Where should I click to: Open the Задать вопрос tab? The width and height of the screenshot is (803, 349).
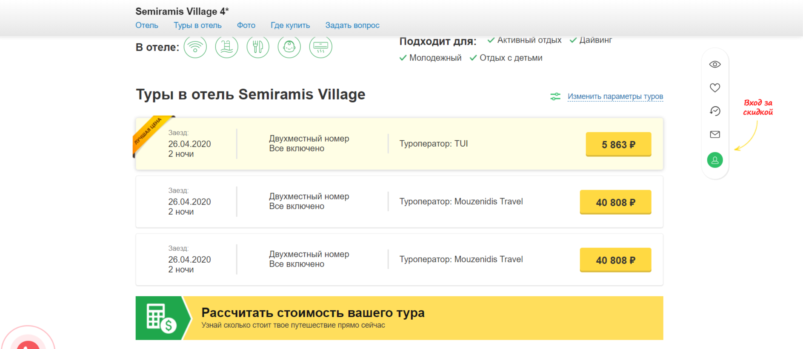click(352, 25)
